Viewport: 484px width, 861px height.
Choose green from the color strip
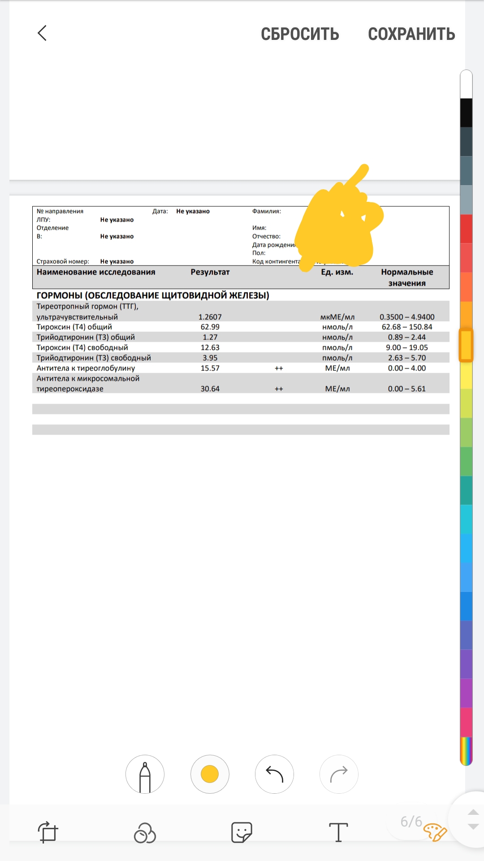(466, 461)
